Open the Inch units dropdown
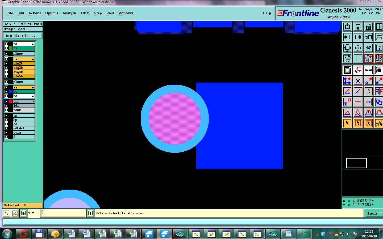The width and height of the screenshot is (383, 239). [374, 213]
